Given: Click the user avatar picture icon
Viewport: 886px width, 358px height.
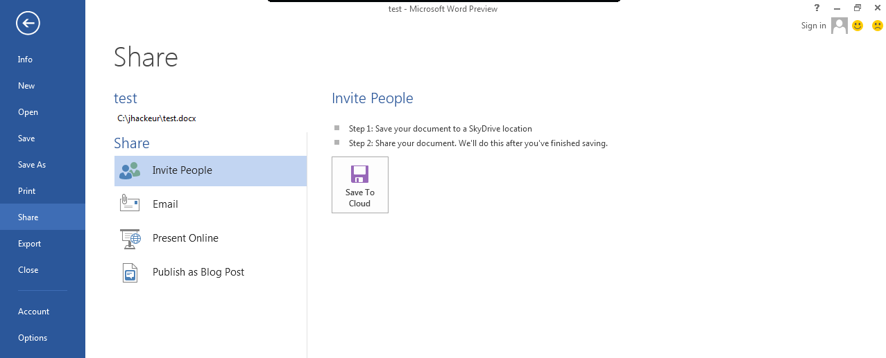Looking at the screenshot, I should 840,26.
